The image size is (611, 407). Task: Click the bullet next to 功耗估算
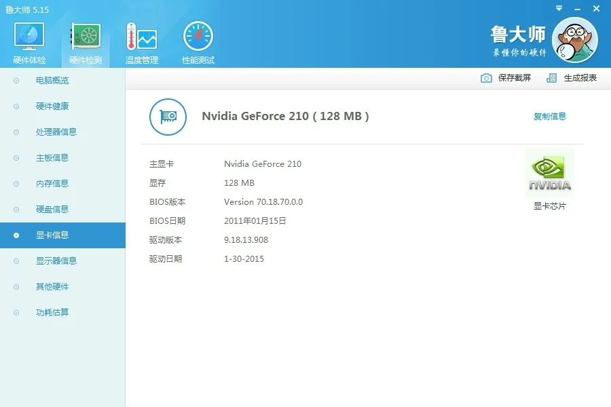click(x=16, y=312)
